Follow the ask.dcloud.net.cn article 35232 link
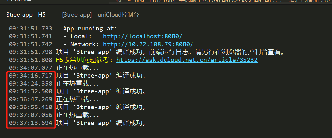The image size is (332, 138). 187,60
